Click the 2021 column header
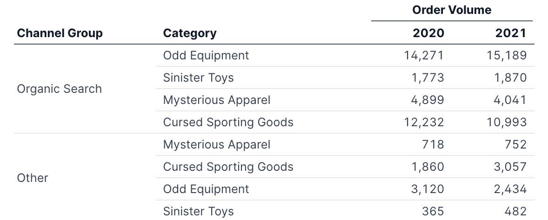This screenshot has width=548, height=220. (510, 33)
